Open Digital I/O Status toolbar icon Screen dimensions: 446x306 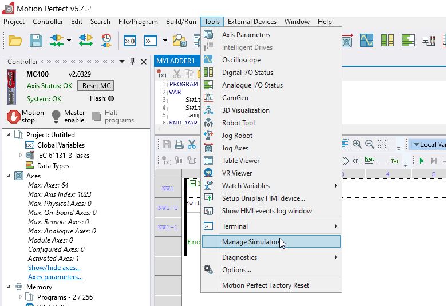point(388,41)
